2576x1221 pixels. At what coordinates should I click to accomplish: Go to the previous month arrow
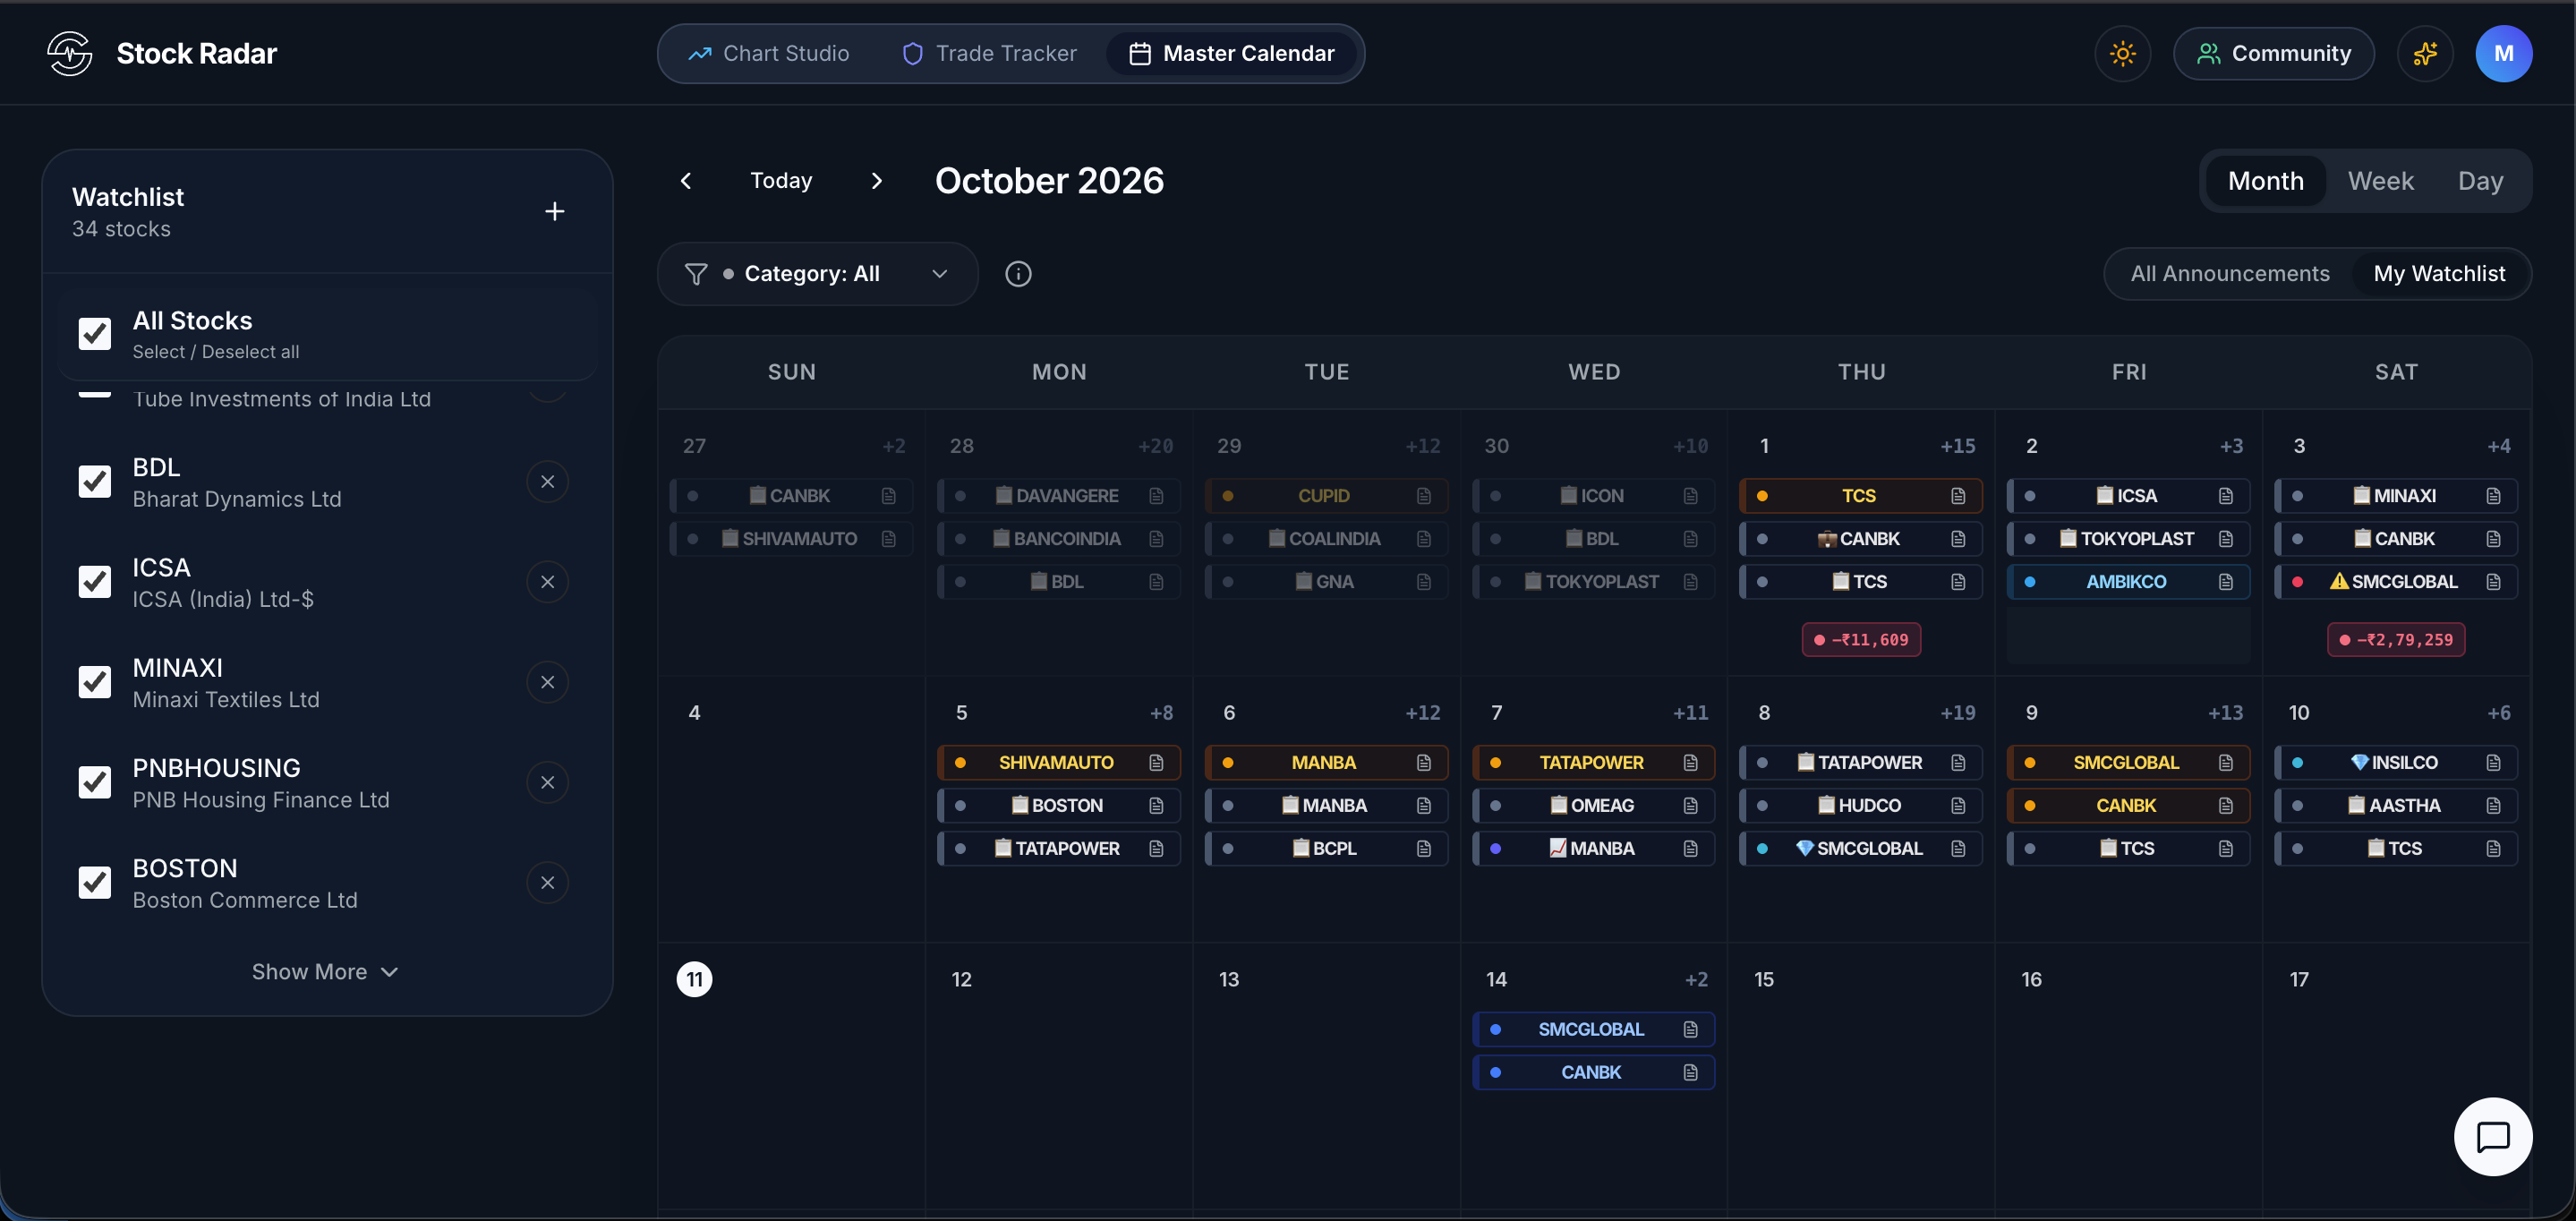pos(686,181)
